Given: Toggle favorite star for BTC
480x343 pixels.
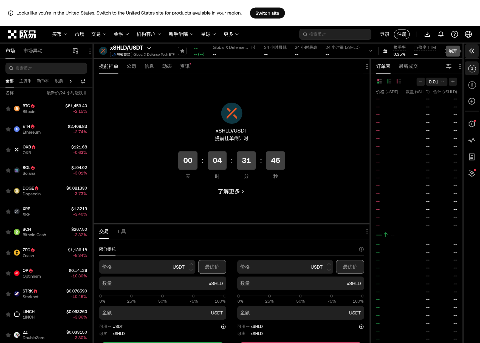Looking at the screenshot, I should pyautogui.click(x=8, y=109).
